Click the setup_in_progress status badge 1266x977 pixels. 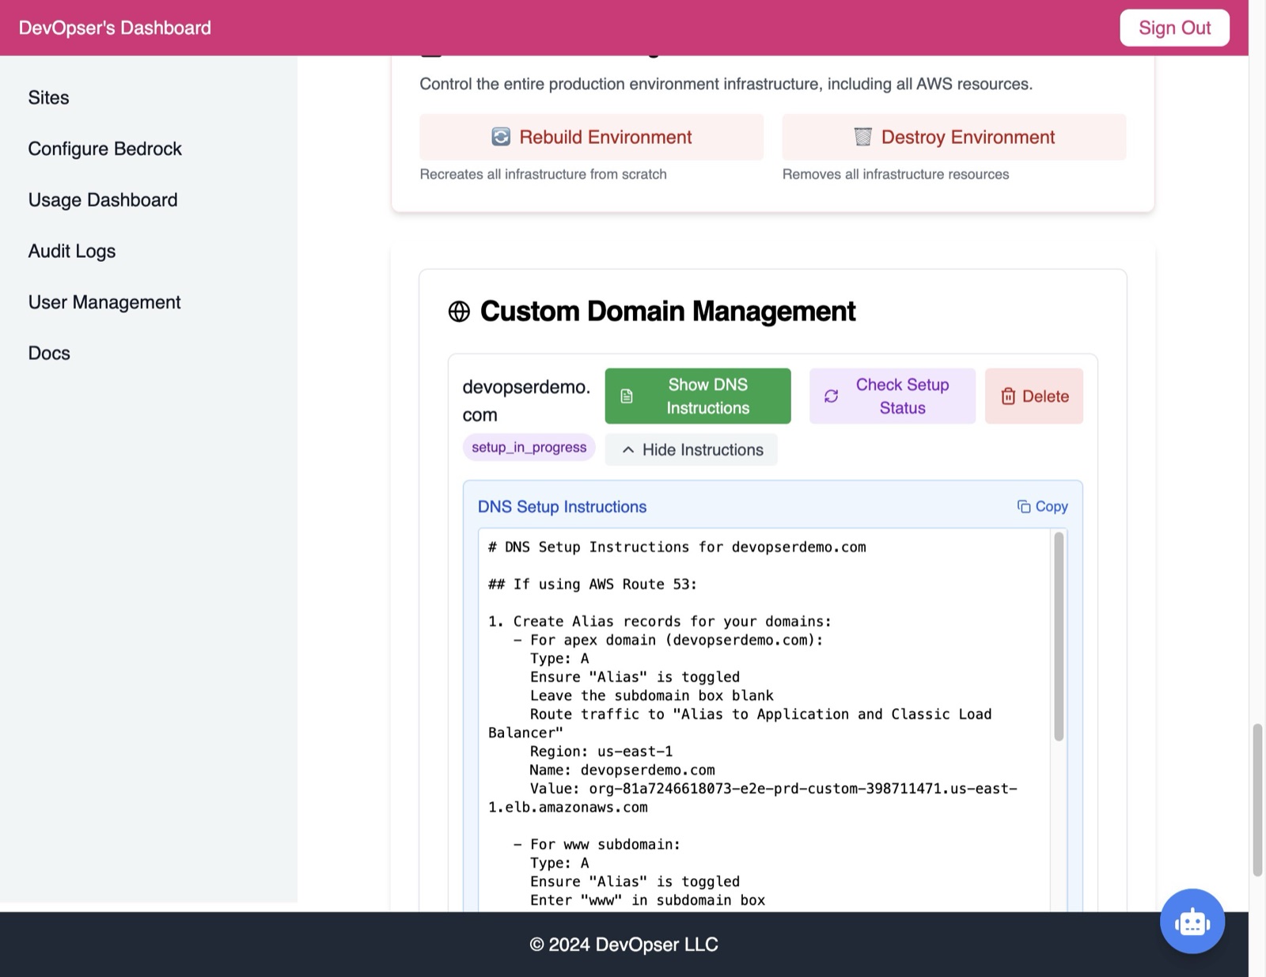[529, 447]
